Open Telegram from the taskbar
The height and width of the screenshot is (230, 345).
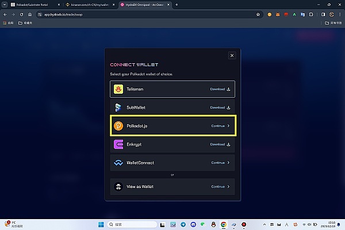click(x=183, y=224)
